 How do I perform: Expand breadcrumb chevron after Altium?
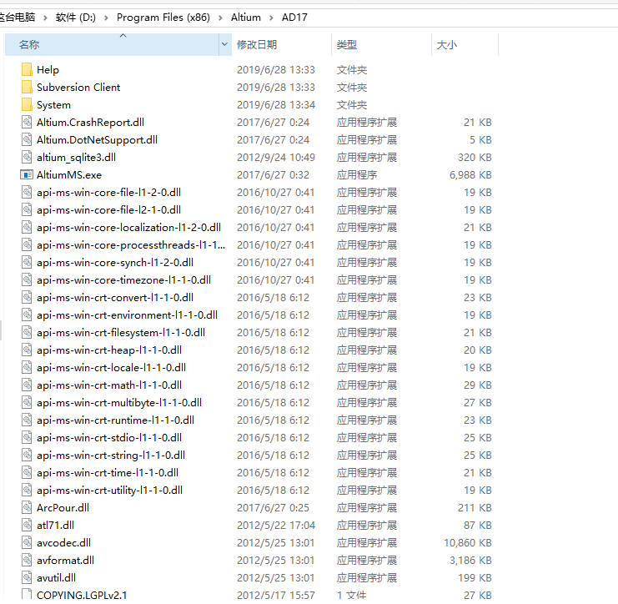271,18
